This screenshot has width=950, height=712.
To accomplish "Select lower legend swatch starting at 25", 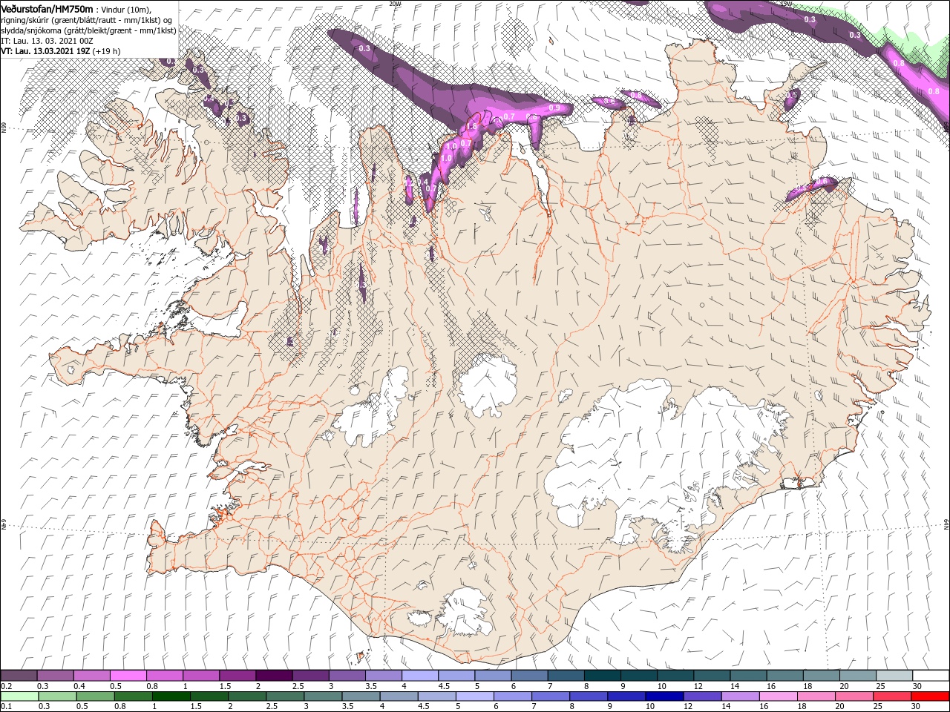I will tap(892, 696).
